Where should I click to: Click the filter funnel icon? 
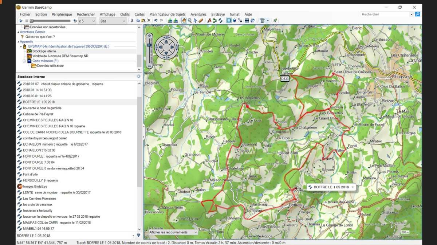click(138, 236)
